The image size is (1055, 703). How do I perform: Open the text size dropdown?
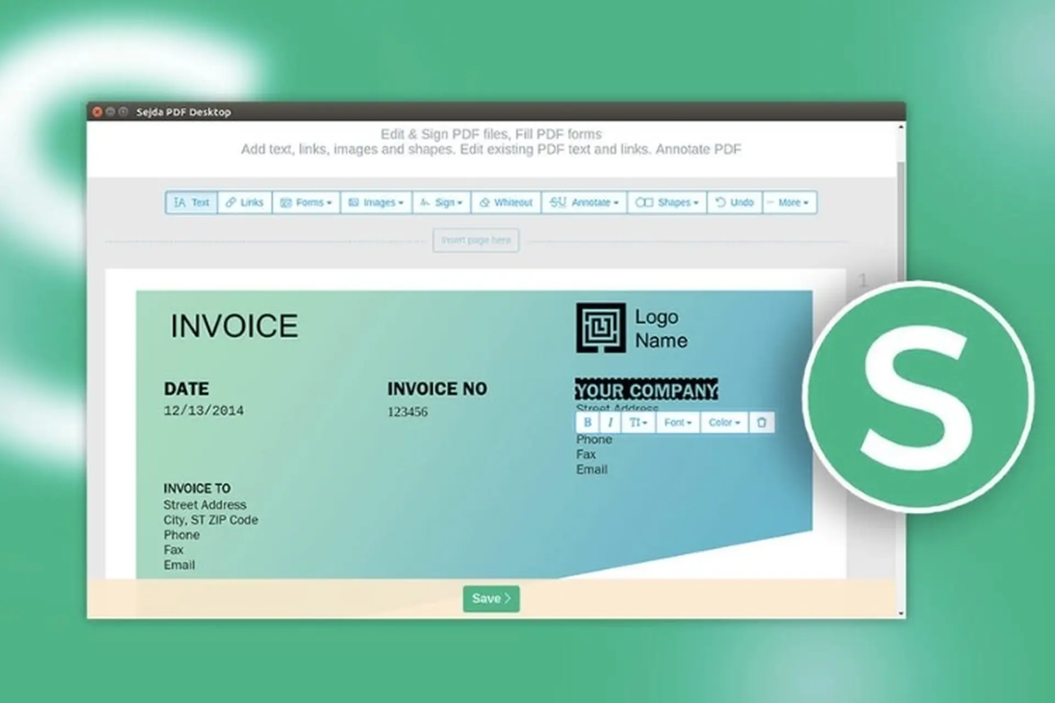638,422
